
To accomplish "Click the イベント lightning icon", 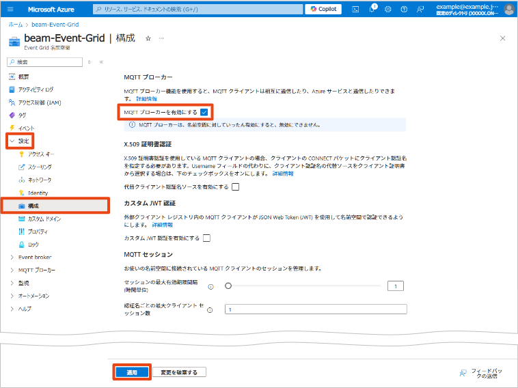I will [x=12, y=128].
